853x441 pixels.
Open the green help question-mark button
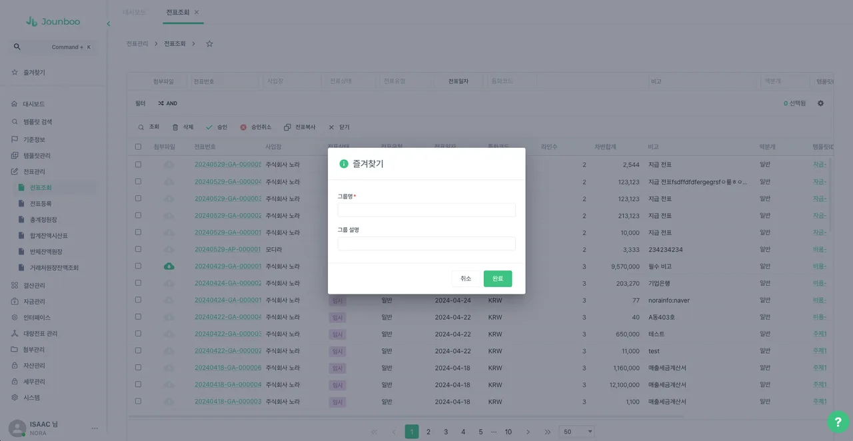[x=838, y=422]
